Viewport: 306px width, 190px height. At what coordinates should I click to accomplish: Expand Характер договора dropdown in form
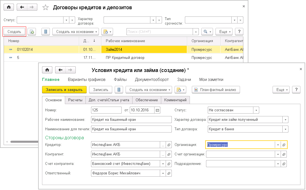coord(285,120)
